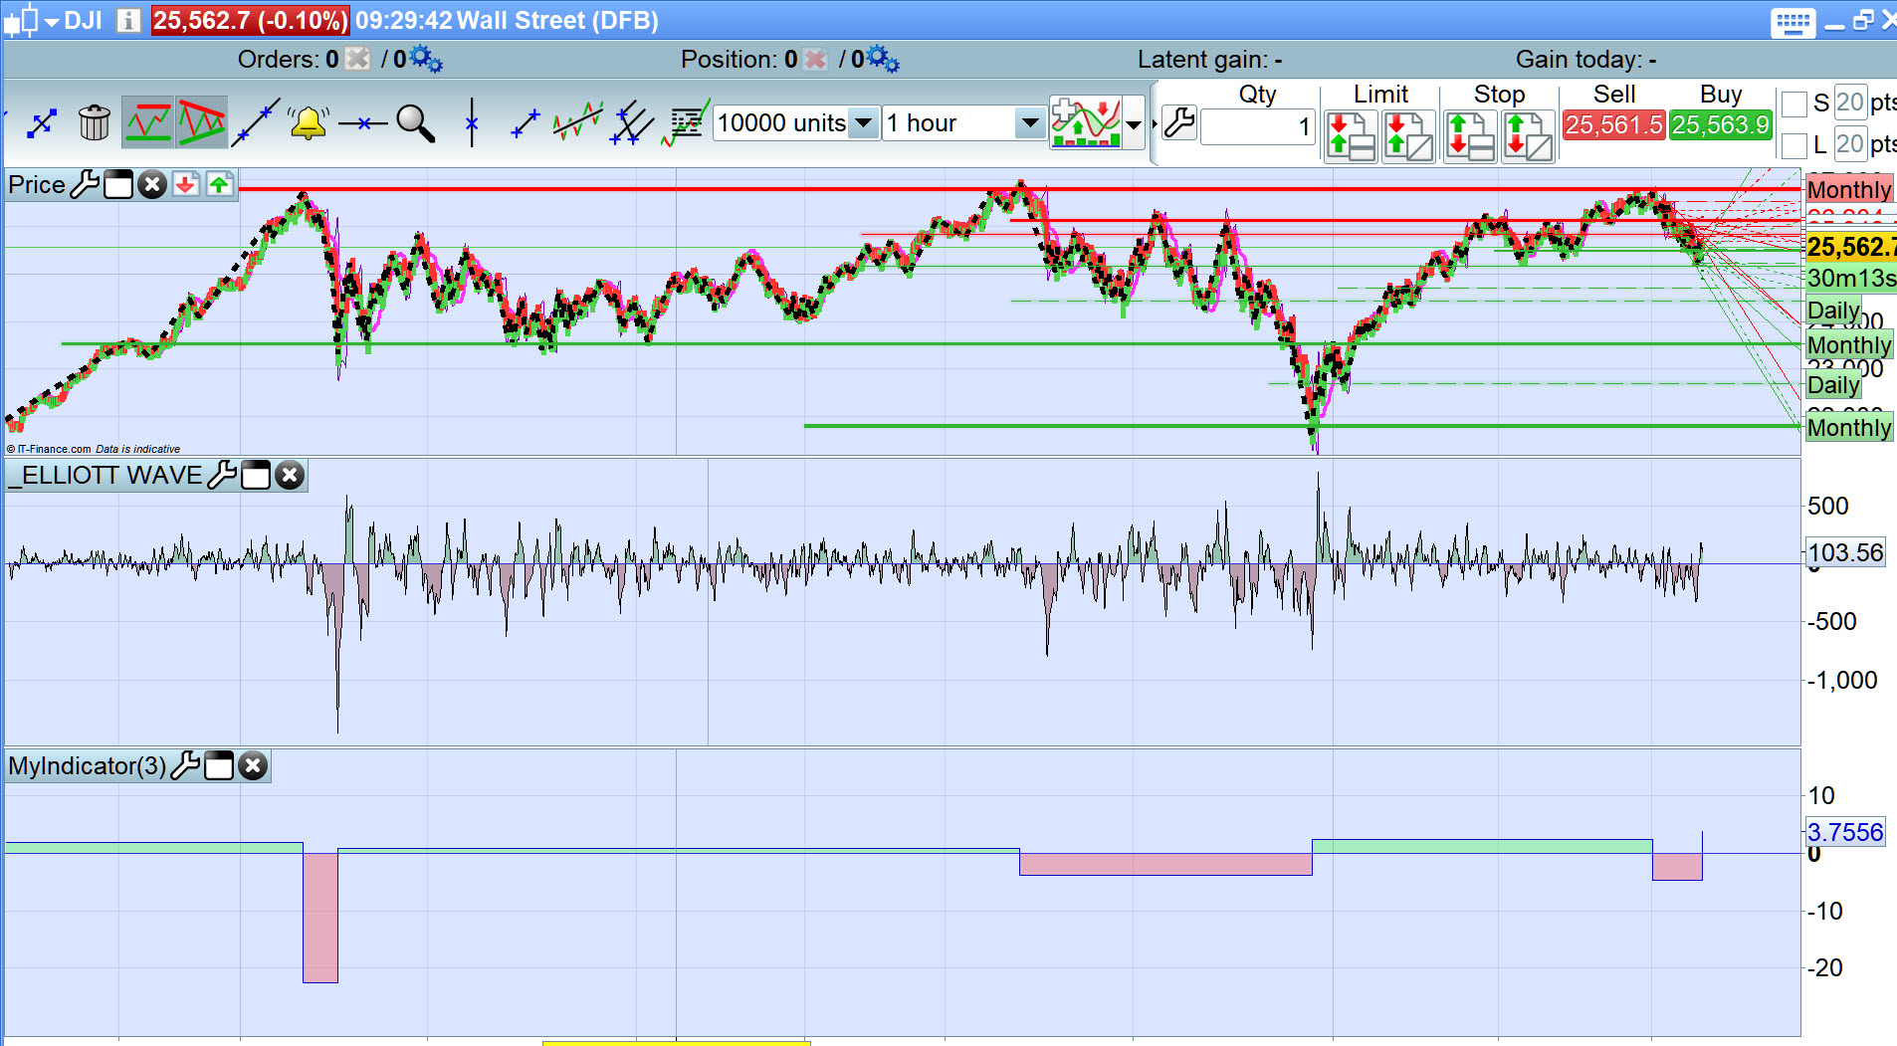Click the Qty input field
Viewport: 1897px width, 1046px height.
click(1258, 126)
